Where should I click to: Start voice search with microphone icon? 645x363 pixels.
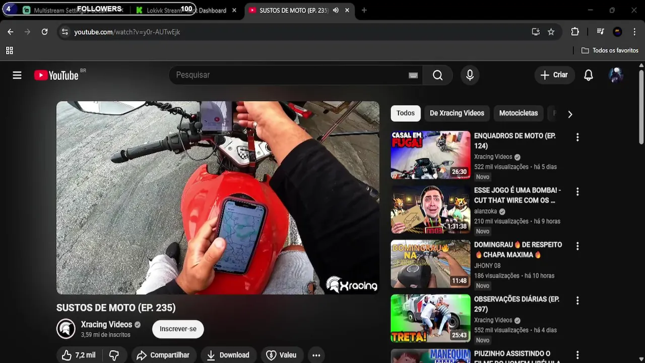click(470, 75)
